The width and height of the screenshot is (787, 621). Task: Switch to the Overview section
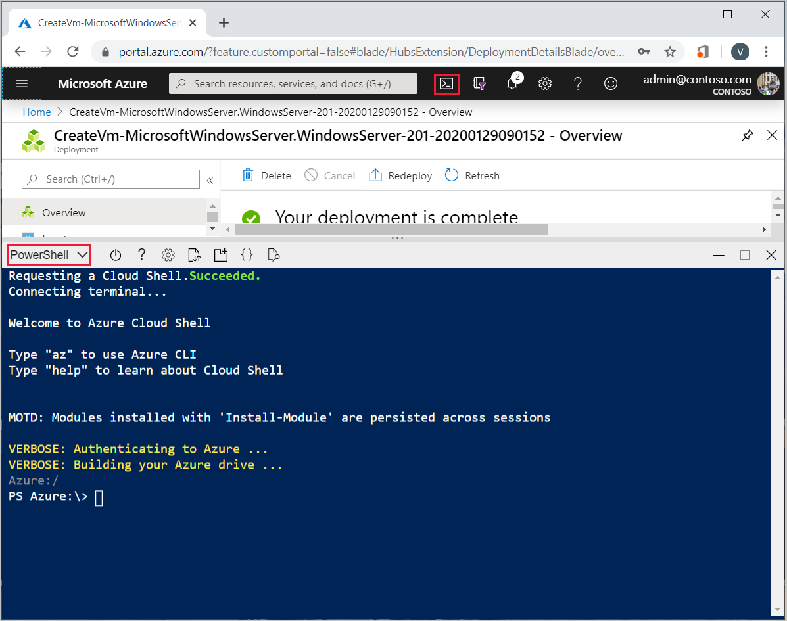[63, 212]
